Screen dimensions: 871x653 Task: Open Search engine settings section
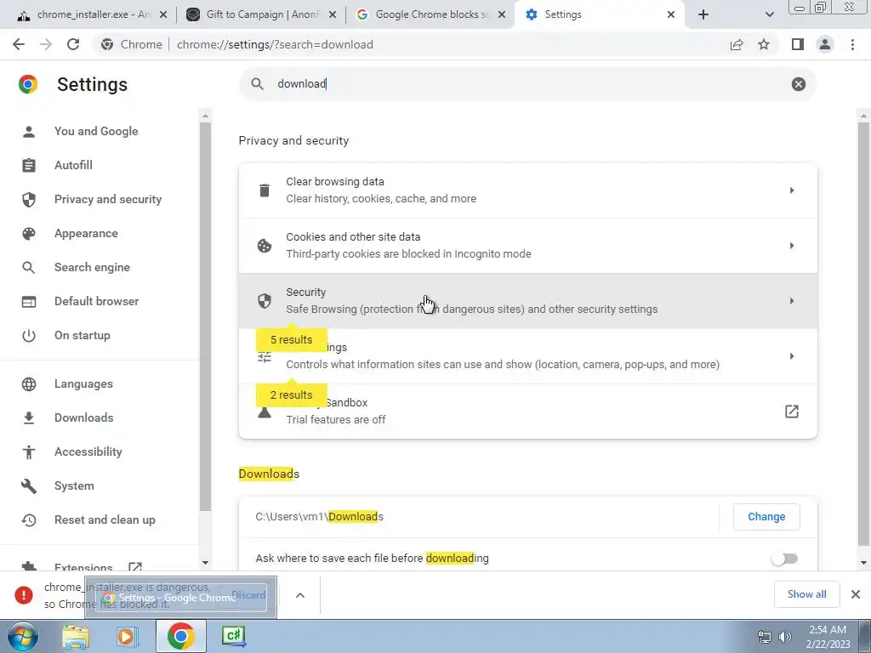click(92, 267)
